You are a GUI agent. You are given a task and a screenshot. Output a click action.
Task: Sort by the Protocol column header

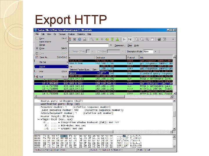click(133, 57)
